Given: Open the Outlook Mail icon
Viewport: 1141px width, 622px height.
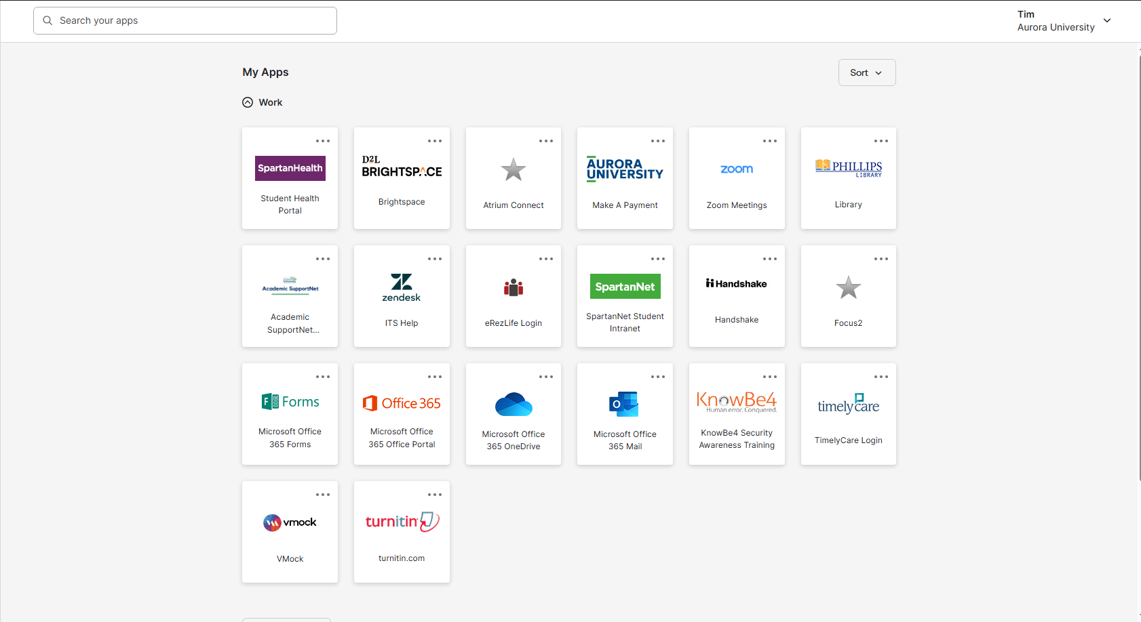Looking at the screenshot, I should [x=625, y=404].
